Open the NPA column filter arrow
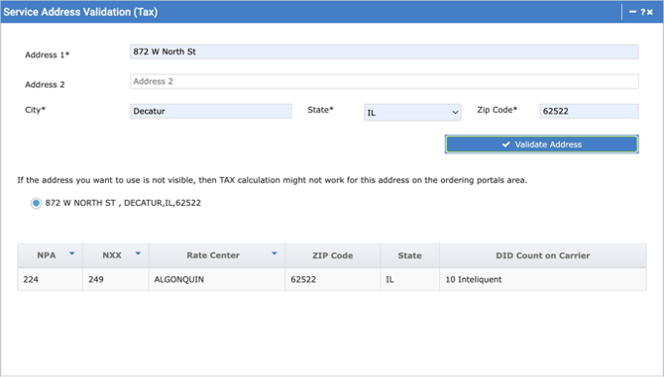Image resolution: width=664 pixels, height=377 pixels. 72,253
